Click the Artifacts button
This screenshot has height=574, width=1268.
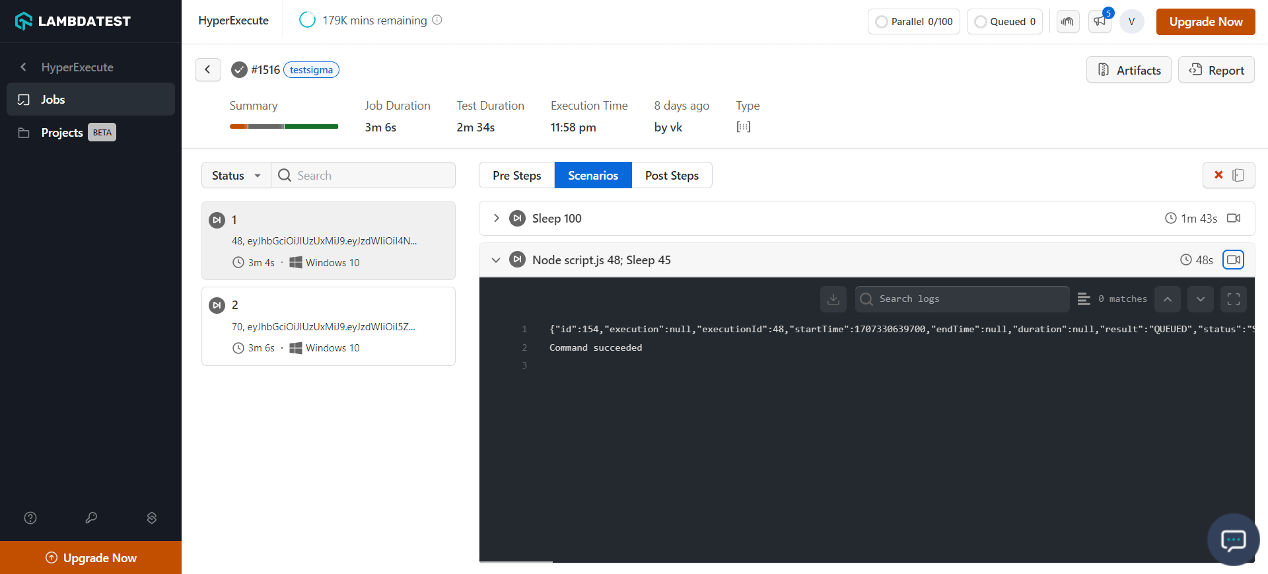pyautogui.click(x=1129, y=70)
